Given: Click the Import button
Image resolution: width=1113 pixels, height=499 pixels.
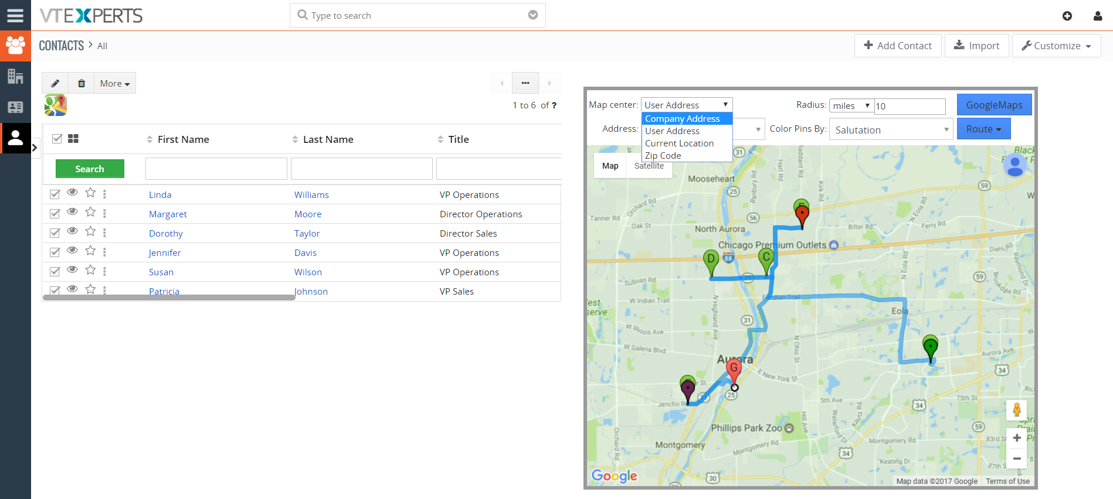Looking at the screenshot, I should [x=976, y=46].
